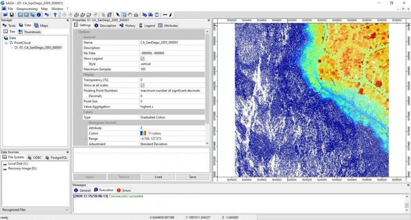
Task: Collapse the General properties group
Action: pyautogui.click(x=81, y=37)
